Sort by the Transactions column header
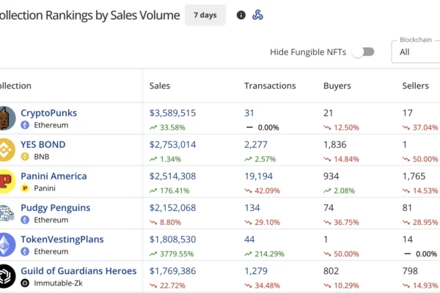The image size is (440, 293). tap(270, 86)
